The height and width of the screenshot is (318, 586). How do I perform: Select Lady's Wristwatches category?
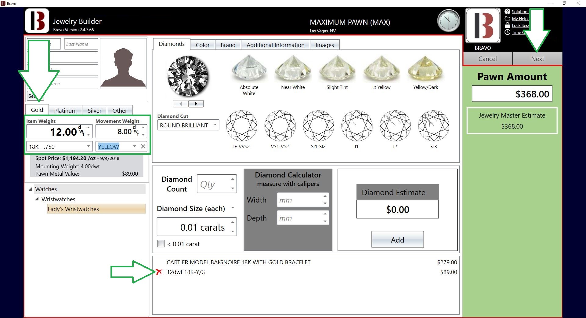point(96,209)
